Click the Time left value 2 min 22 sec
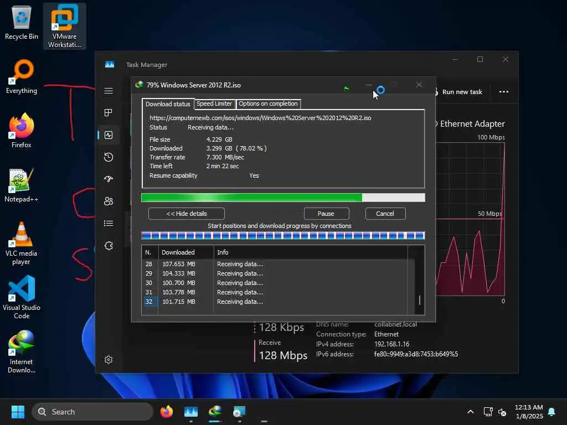Viewport: 567px width, 425px height. [x=223, y=166]
